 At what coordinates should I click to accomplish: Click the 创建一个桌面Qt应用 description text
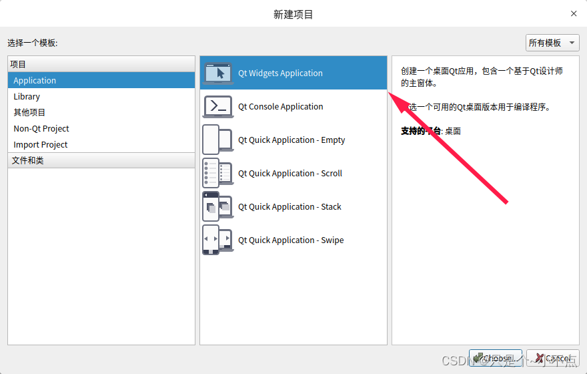pos(482,77)
